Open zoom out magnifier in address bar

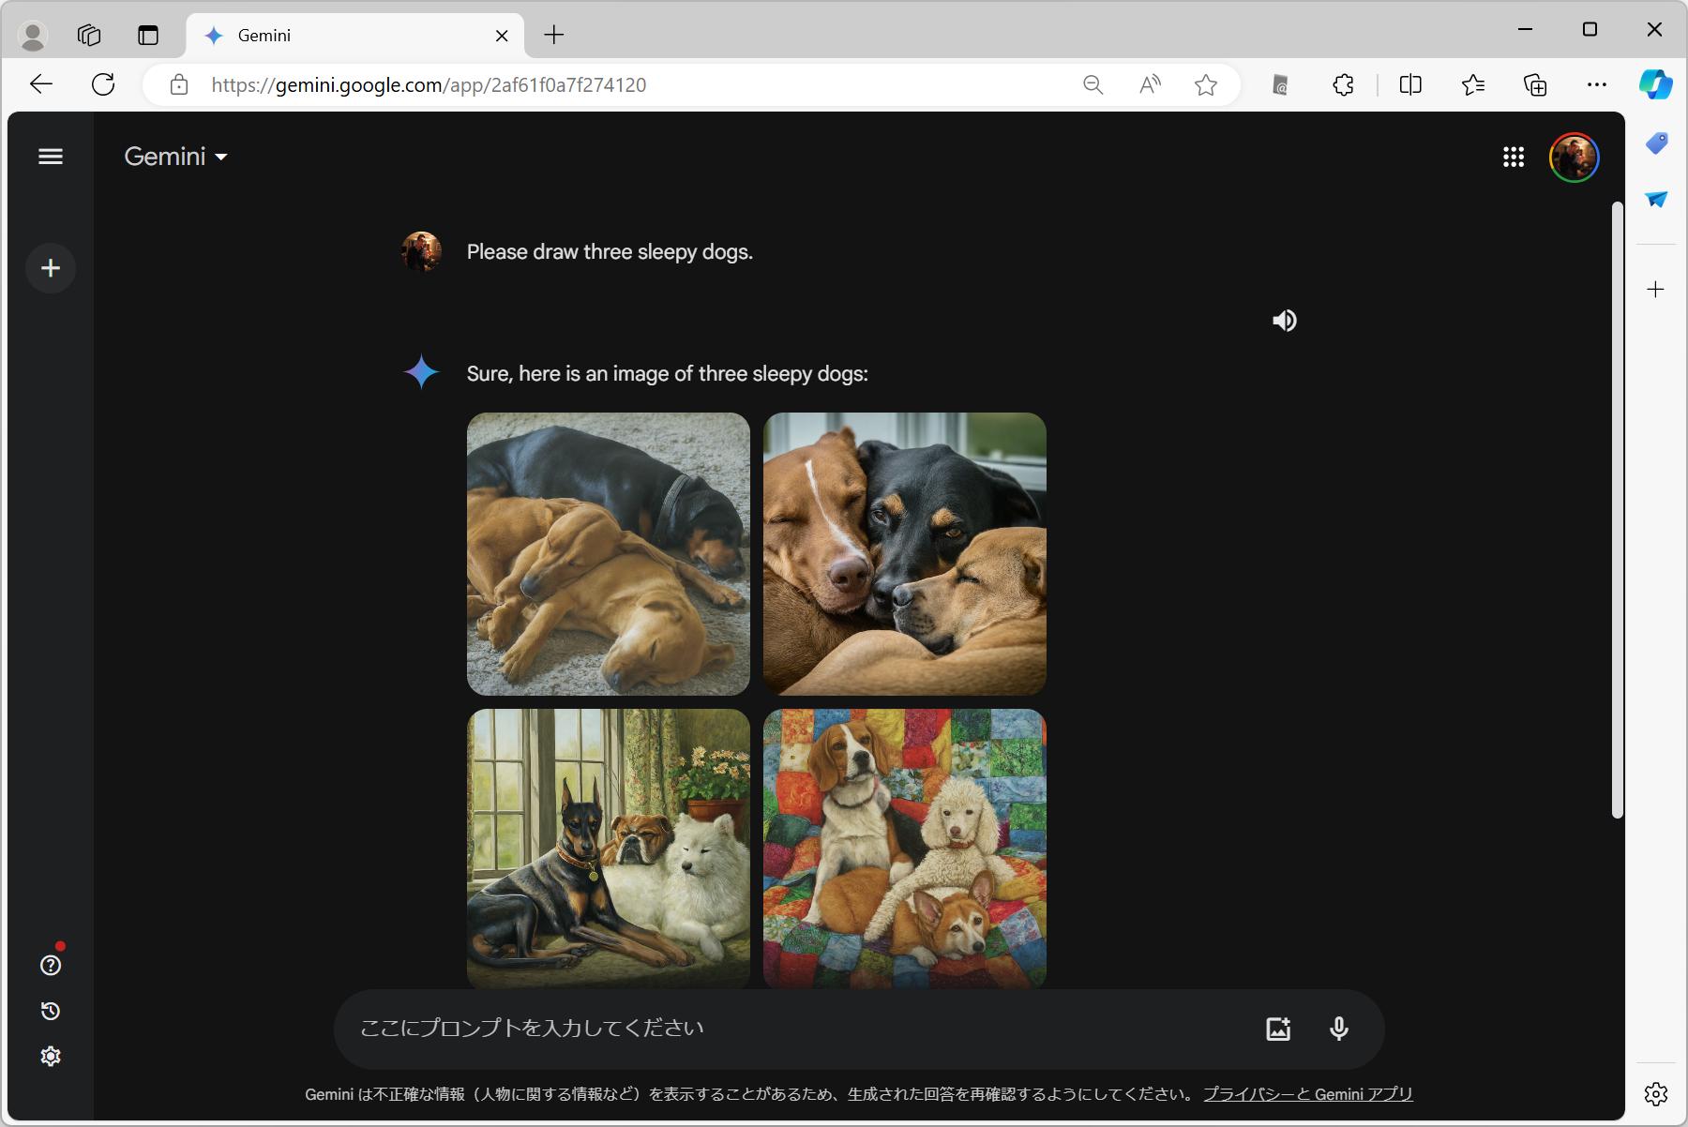coord(1093,85)
